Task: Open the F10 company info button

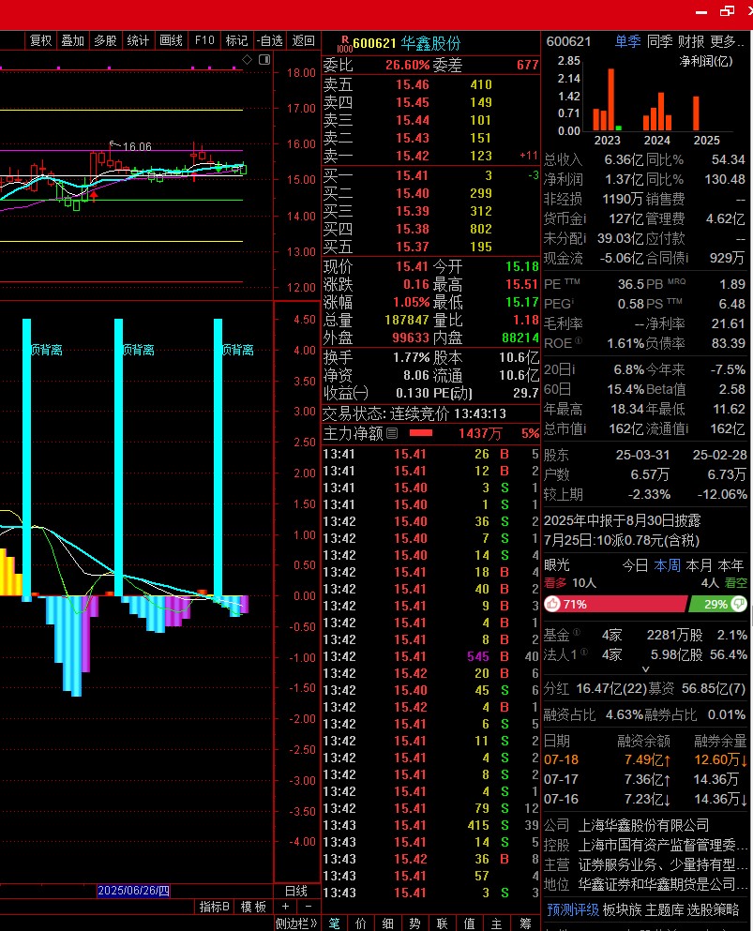Action: [204, 40]
